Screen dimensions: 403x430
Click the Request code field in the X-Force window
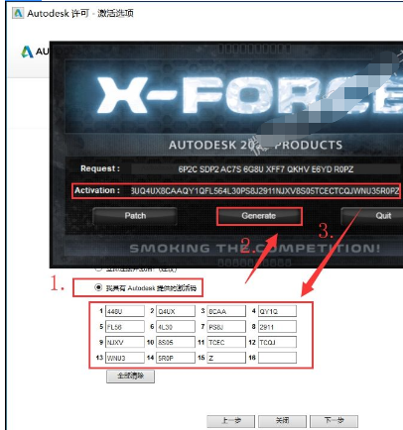(266, 169)
